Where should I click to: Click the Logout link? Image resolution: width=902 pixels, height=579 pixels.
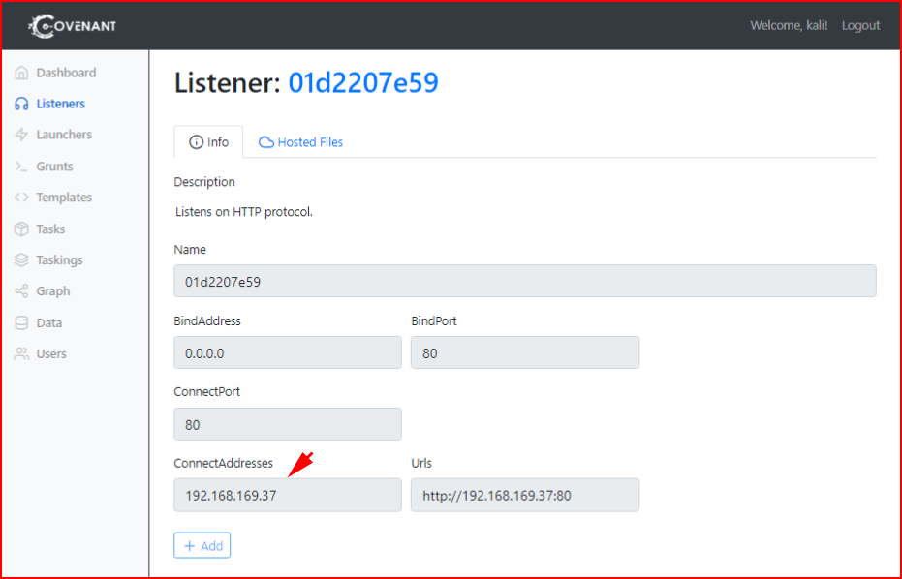pos(860,25)
